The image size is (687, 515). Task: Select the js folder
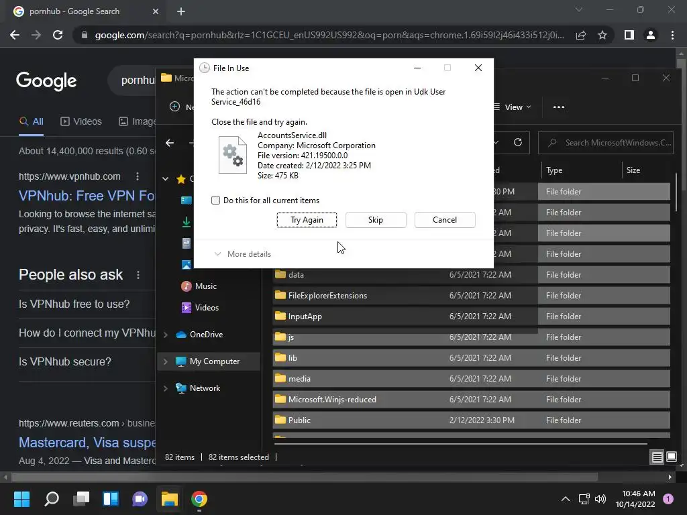pyautogui.click(x=471, y=337)
